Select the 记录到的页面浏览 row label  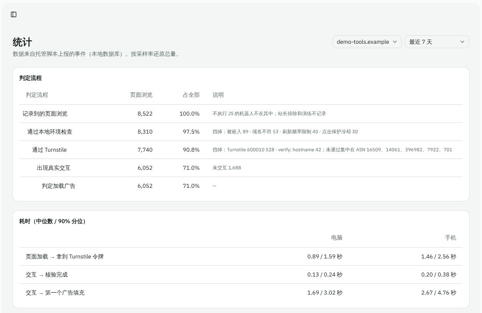45,114
